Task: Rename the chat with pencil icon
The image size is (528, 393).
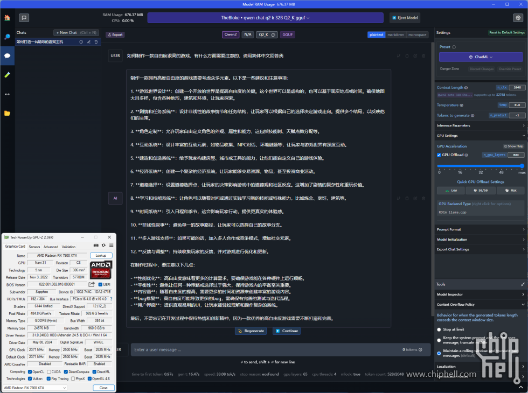Action: point(88,42)
